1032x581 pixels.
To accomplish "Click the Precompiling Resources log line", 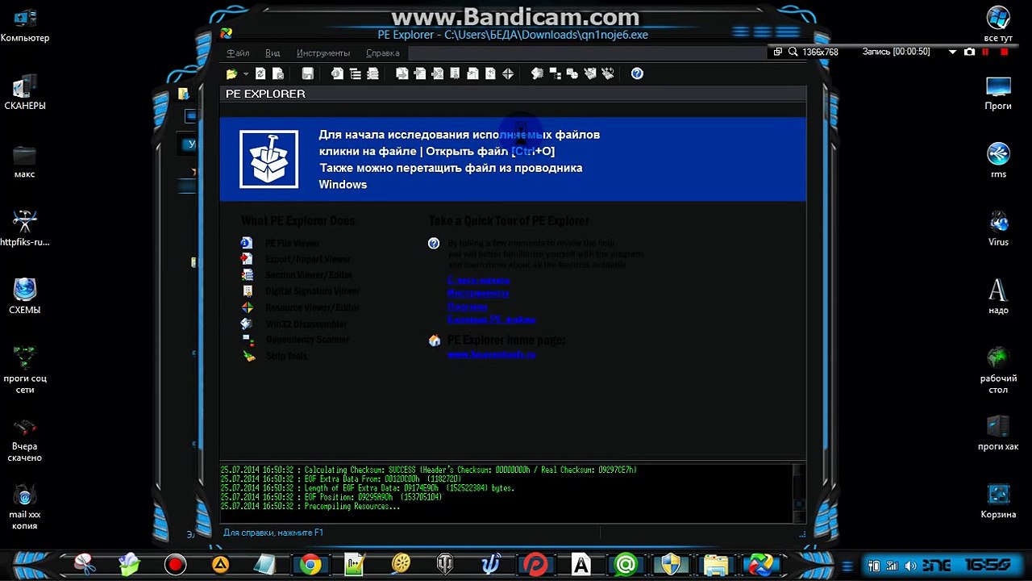I will [x=310, y=507].
